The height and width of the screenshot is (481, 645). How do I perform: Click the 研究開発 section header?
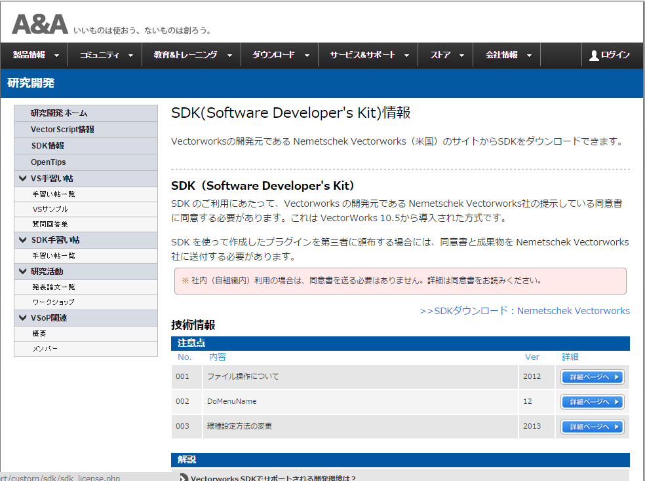31,83
